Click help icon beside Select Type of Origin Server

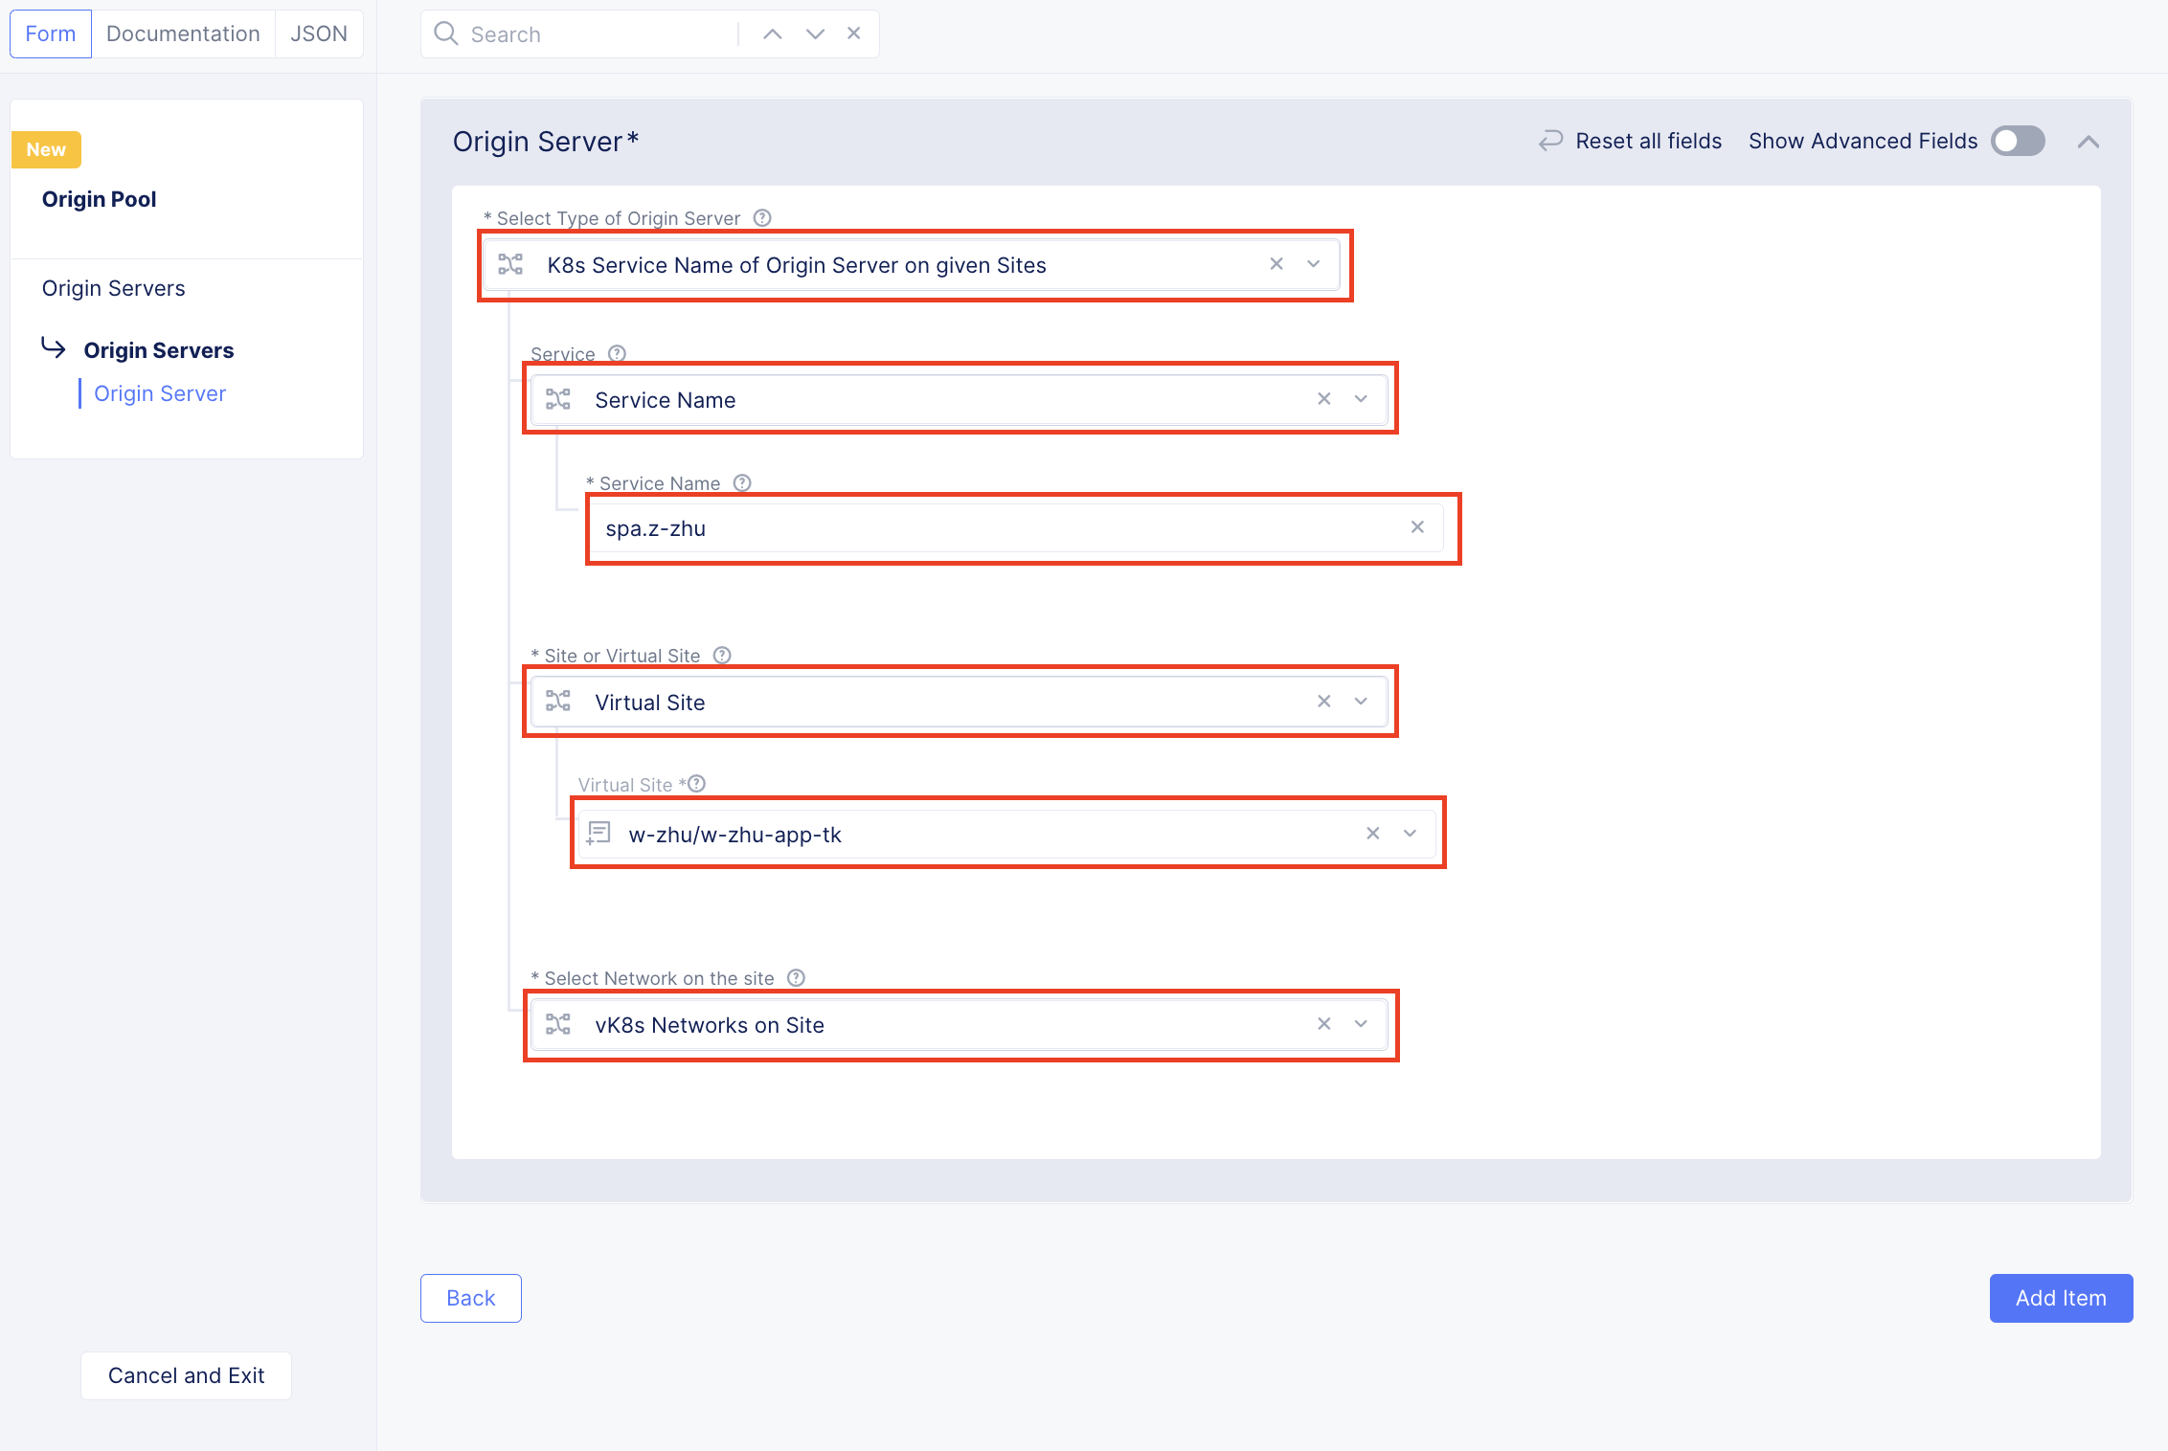pos(762,218)
